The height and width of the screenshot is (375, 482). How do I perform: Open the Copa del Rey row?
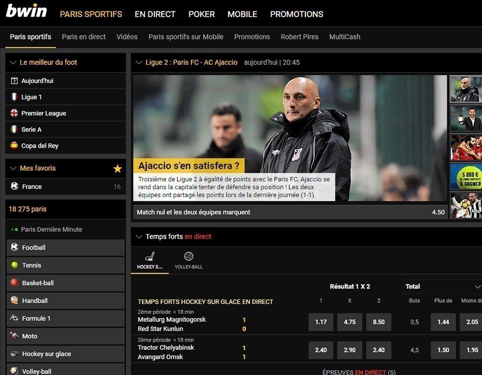coord(65,146)
